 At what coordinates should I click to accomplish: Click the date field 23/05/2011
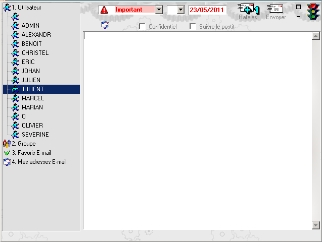[207, 10]
